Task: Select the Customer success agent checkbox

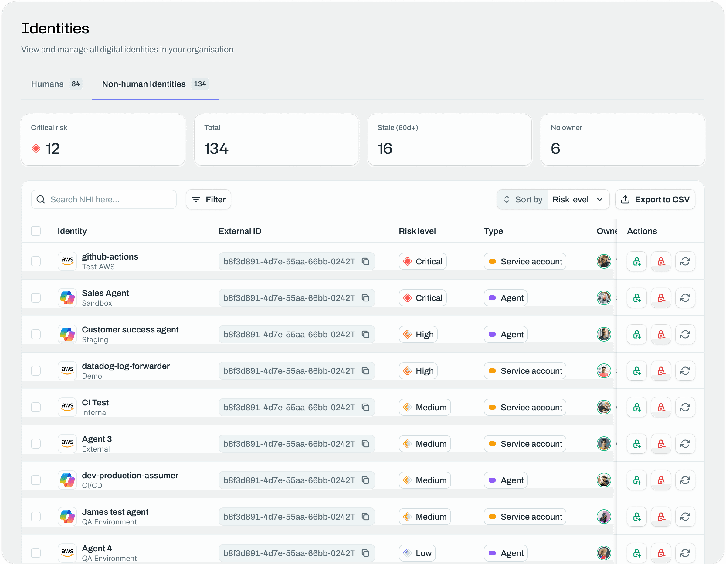Action: [36, 334]
